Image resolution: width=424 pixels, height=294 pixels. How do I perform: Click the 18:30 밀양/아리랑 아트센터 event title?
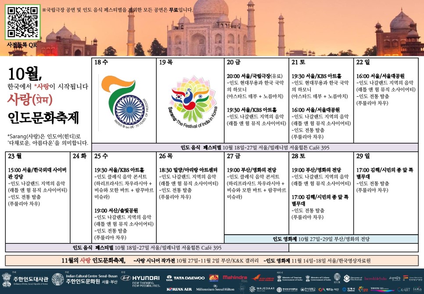click(188, 170)
